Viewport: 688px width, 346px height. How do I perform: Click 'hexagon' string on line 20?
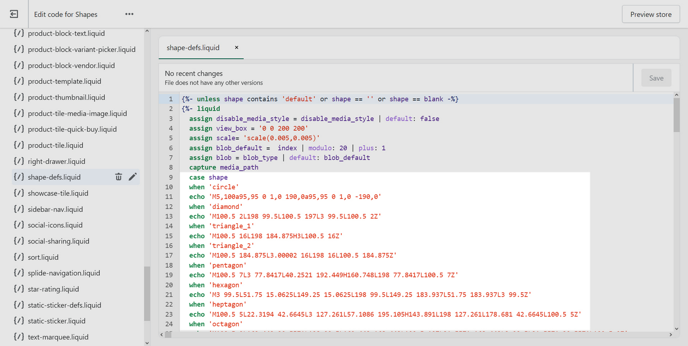click(x=226, y=285)
